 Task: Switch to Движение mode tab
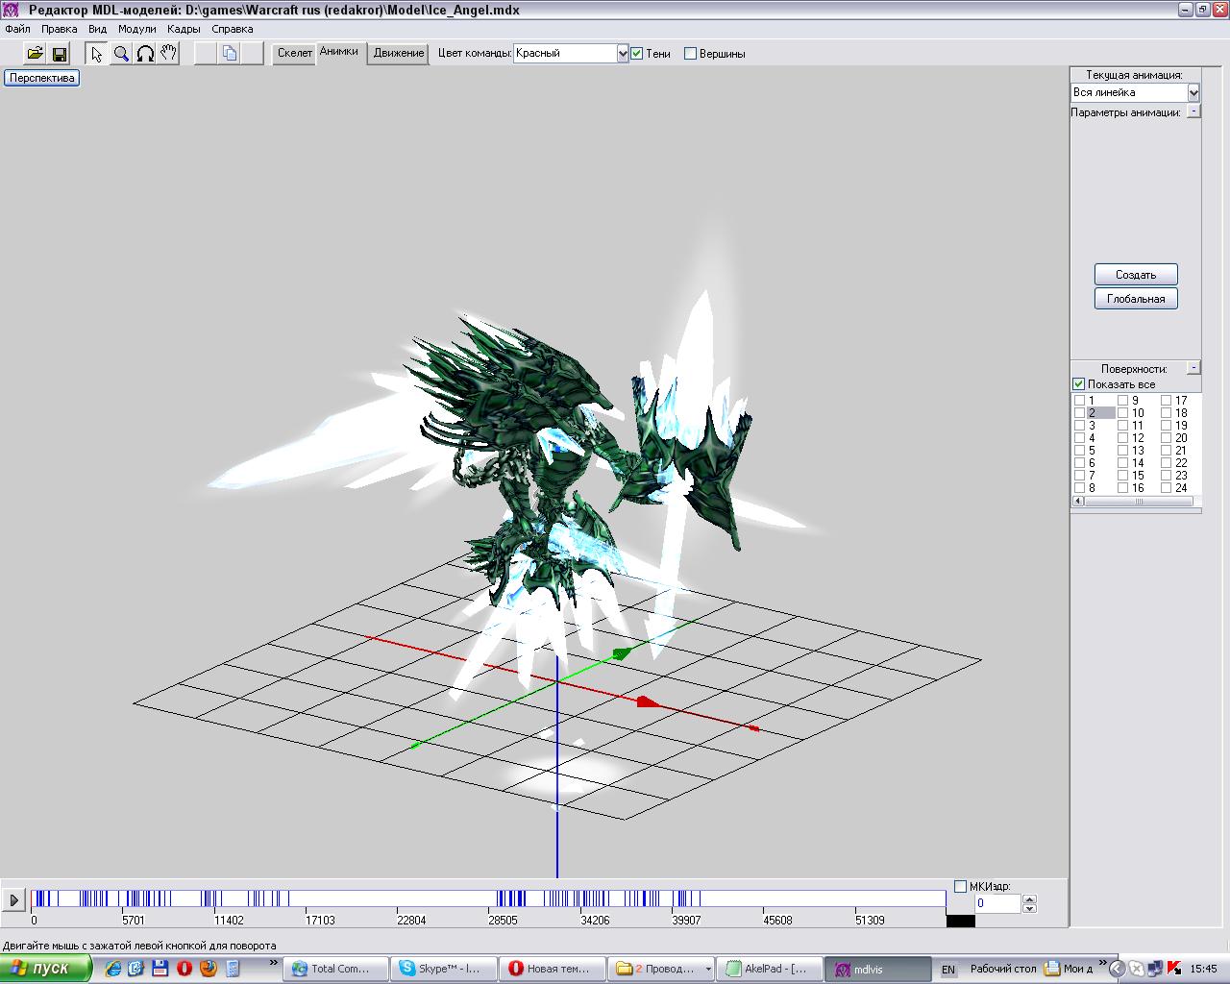point(399,53)
